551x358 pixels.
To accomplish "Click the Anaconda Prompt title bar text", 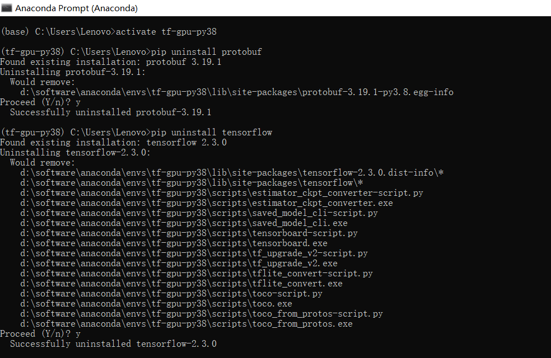I will click(76, 8).
